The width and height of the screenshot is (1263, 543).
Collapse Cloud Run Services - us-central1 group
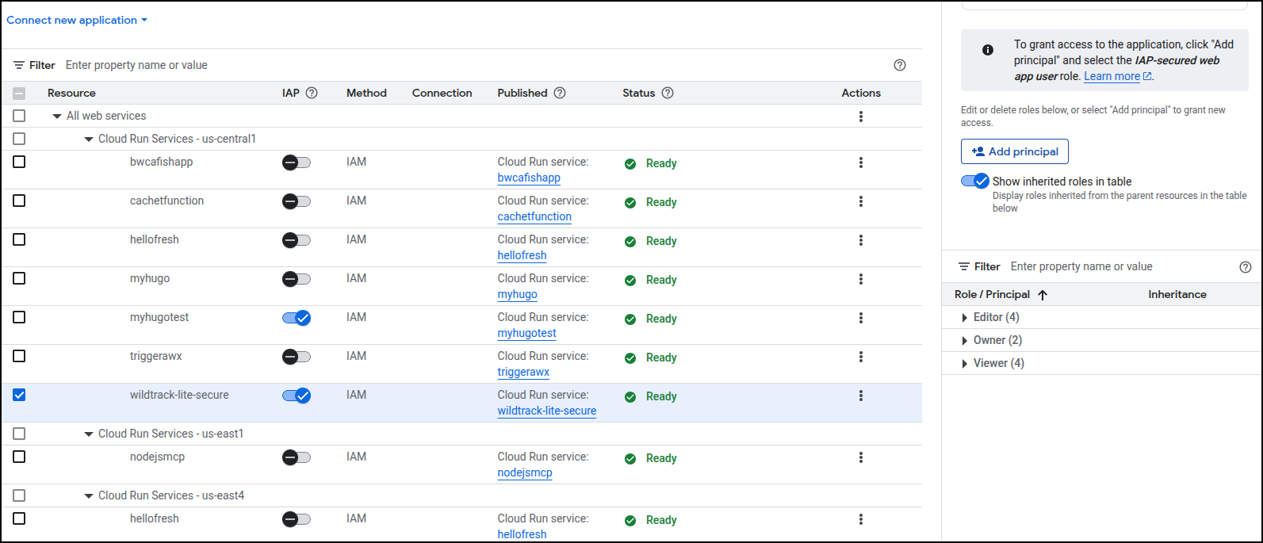coord(89,140)
